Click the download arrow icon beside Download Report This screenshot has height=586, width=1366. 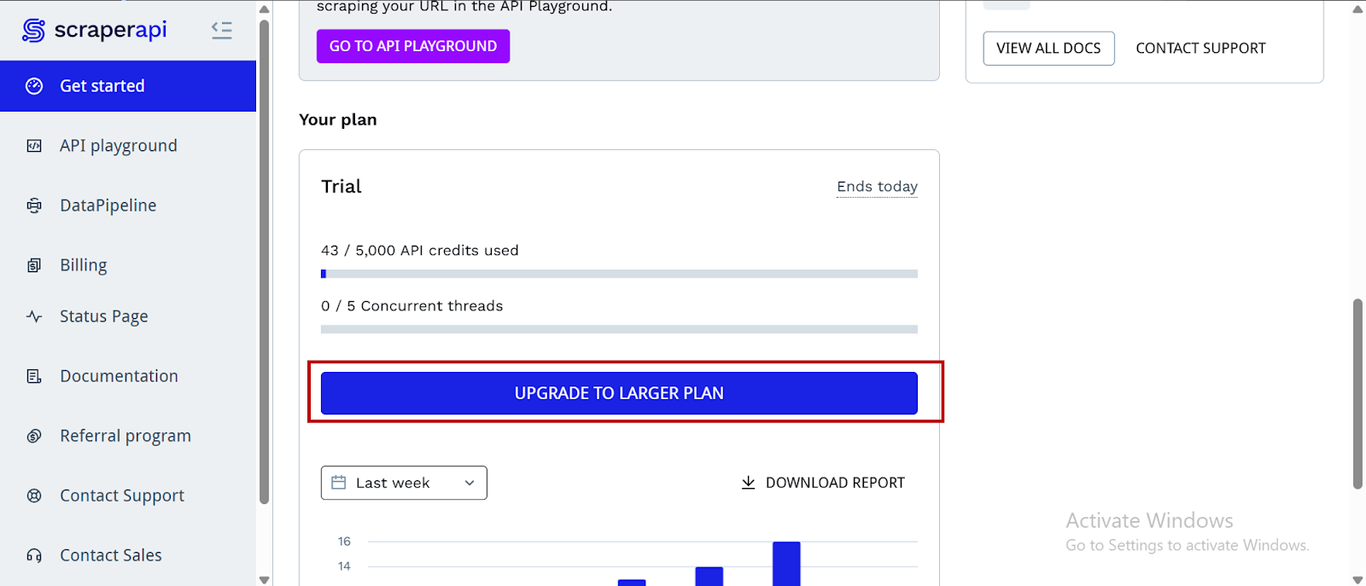pos(748,483)
